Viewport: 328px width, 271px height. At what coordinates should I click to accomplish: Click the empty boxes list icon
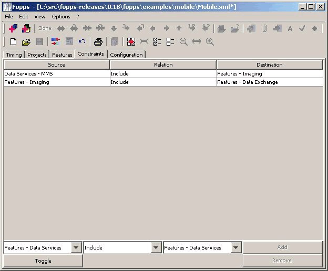click(170, 42)
